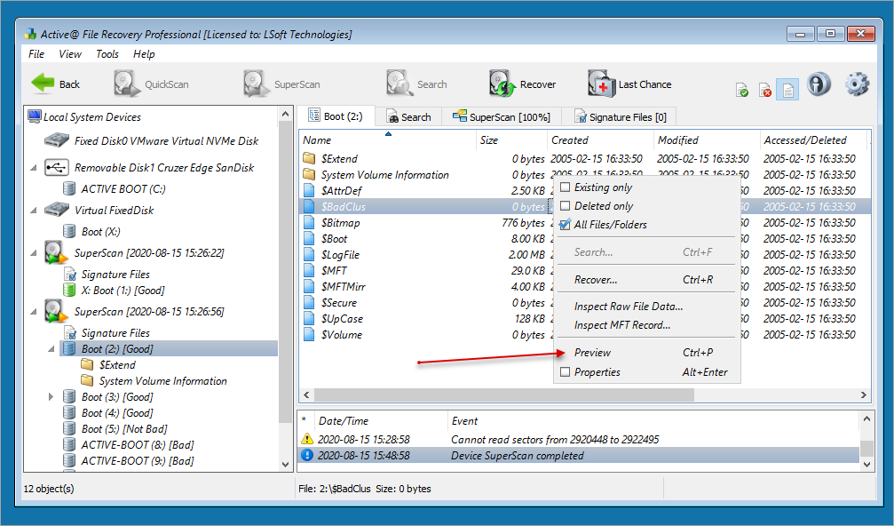Image resolution: width=894 pixels, height=526 pixels.
Task: Start SuperScan from the toolbar
Action: 281,84
